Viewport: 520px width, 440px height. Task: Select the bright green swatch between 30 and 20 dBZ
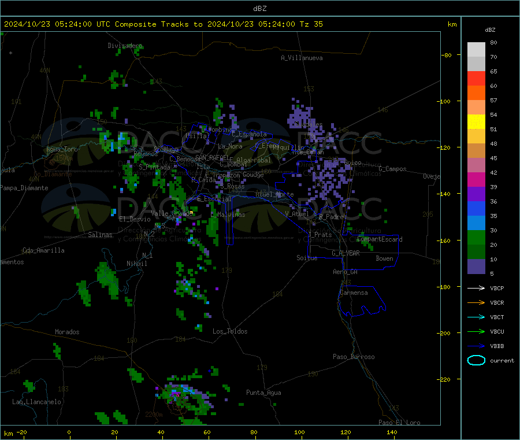[476, 237]
